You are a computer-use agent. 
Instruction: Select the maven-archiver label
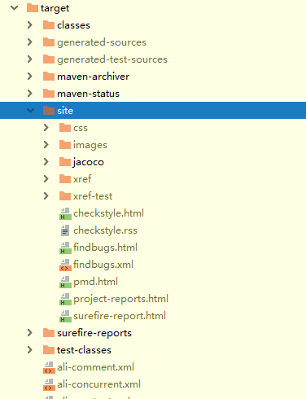click(93, 77)
